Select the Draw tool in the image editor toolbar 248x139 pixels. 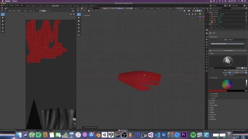pos(3,15)
